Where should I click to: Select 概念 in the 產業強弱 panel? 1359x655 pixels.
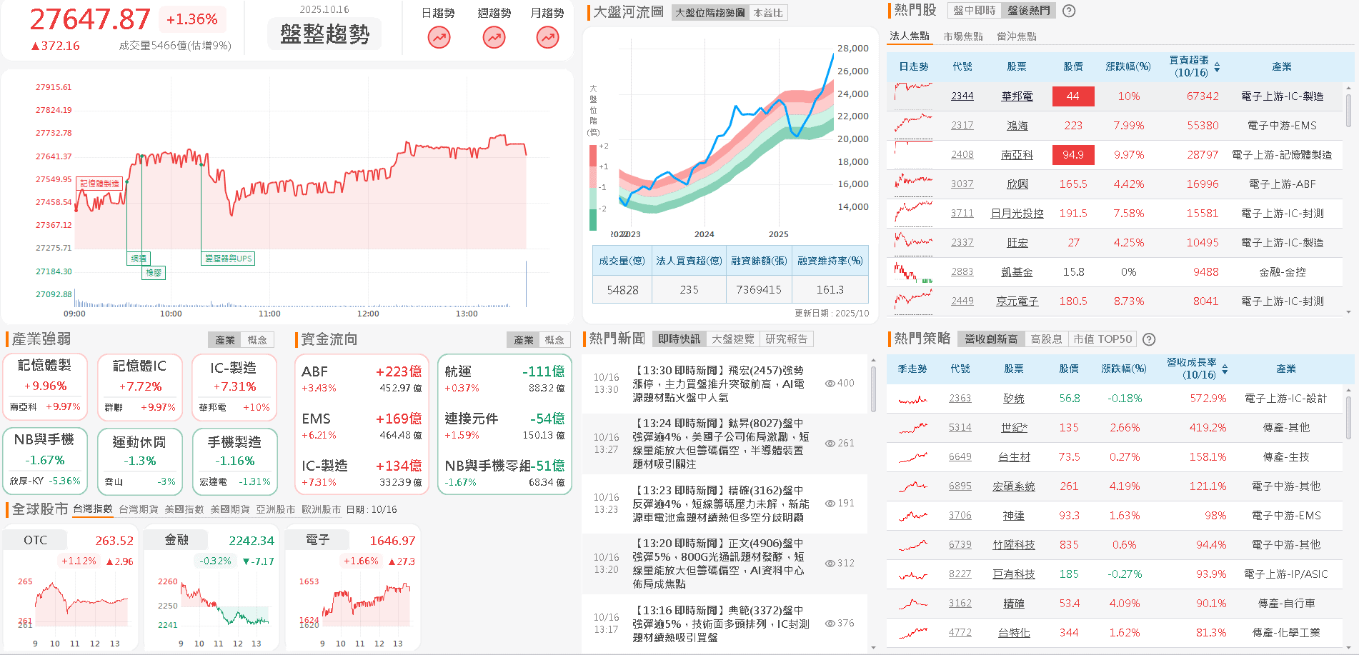coord(257,340)
